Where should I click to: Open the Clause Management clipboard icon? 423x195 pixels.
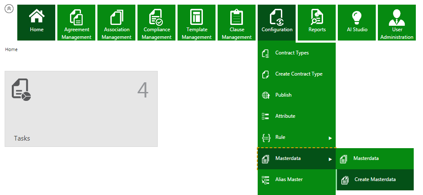237,17
